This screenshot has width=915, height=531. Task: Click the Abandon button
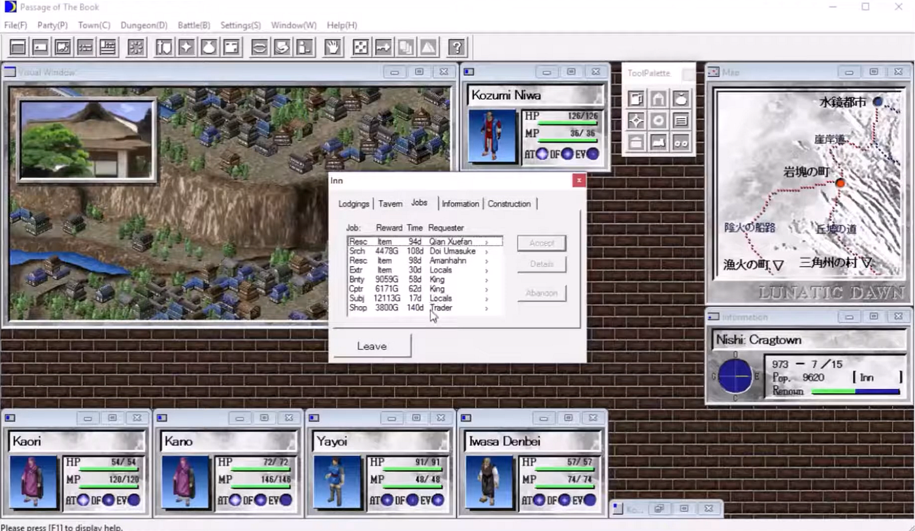tap(542, 293)
